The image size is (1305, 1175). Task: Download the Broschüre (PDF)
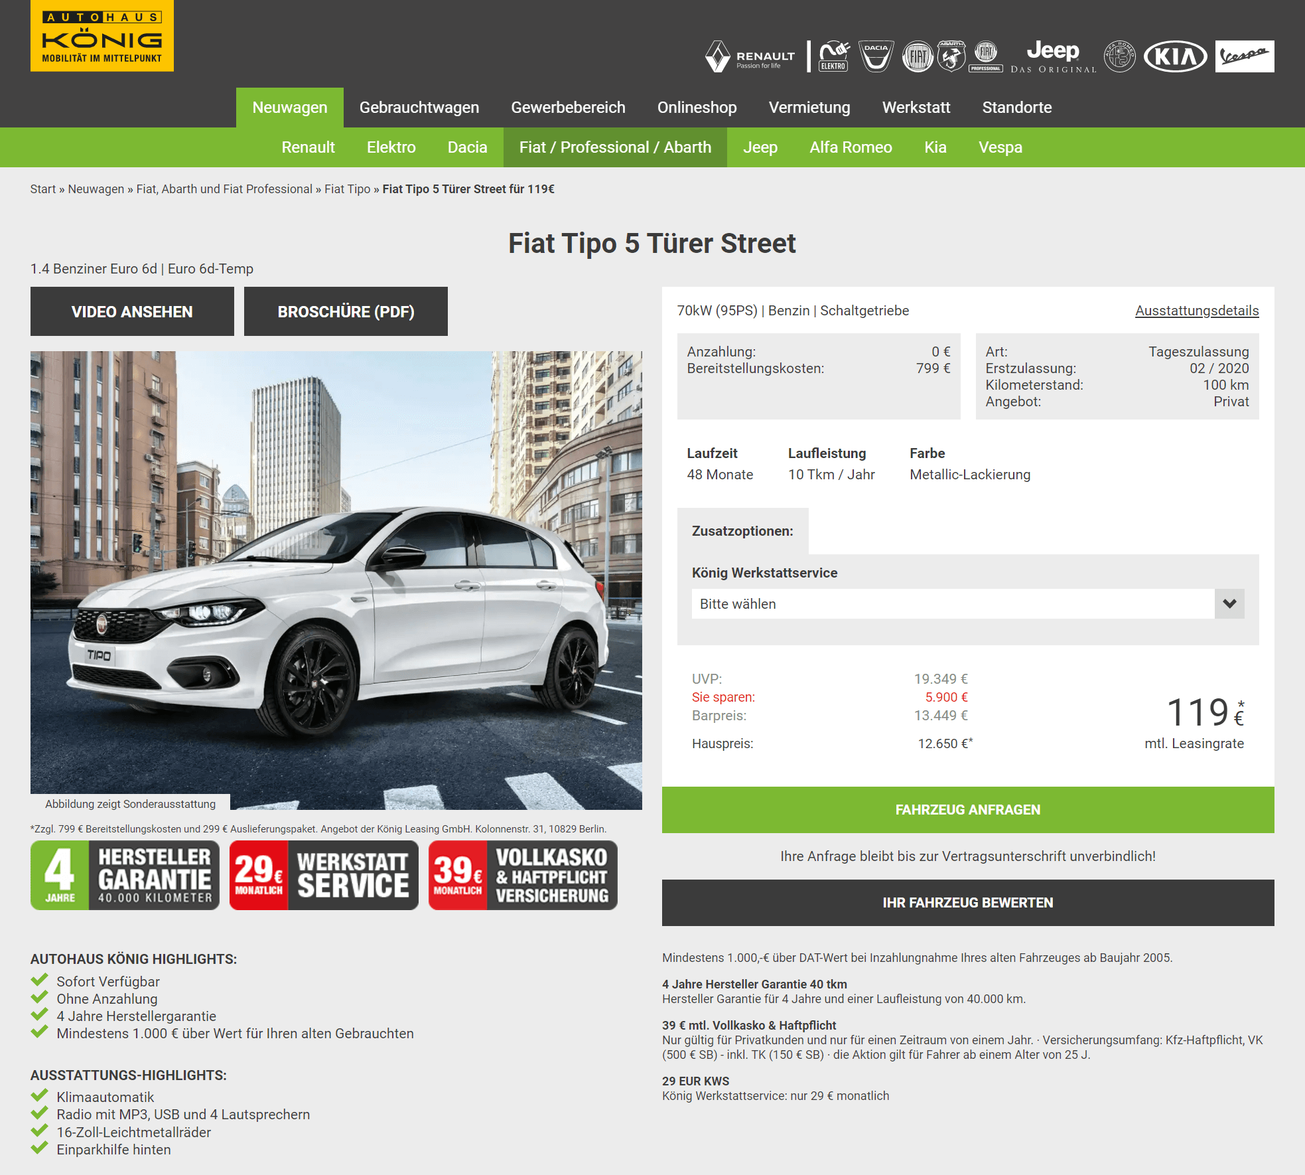pos(346,311)
